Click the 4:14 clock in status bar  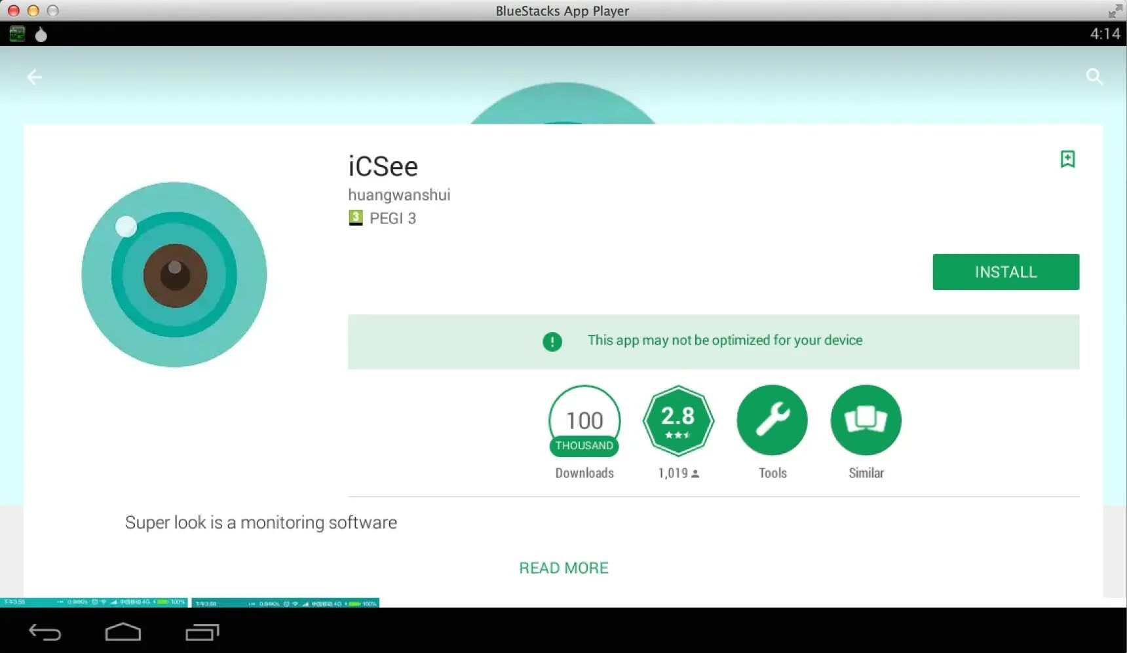click(1105, 34)
